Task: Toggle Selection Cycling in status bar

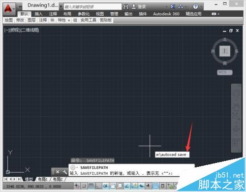Action: [x=170, y=186]
